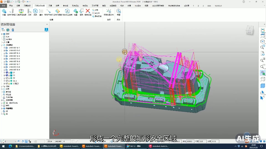
Task: Click the red X delete-selected toolpath icon
Action: [x=88, y=11]
